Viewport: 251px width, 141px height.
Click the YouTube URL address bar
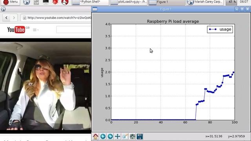56,18
